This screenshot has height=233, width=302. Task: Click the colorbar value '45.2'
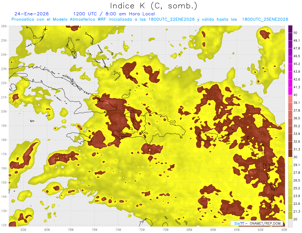click(297, 64)
